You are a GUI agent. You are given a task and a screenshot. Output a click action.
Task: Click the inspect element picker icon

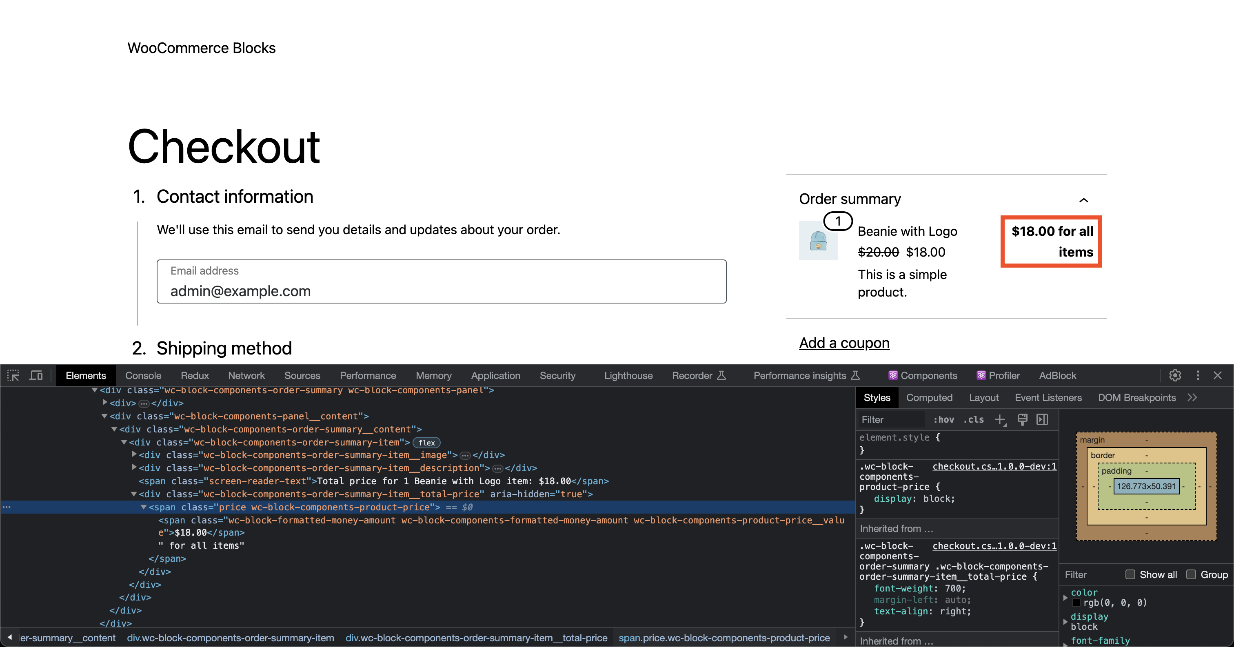pyautogui.click(x=13, y=375)
